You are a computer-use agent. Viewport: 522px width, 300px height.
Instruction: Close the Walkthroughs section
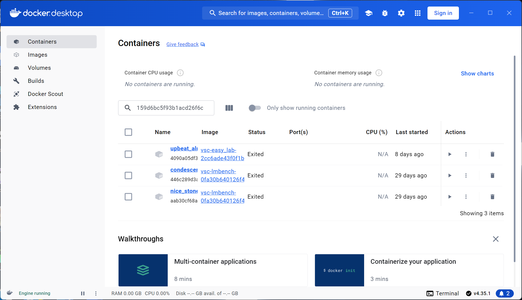coord(496,239)
